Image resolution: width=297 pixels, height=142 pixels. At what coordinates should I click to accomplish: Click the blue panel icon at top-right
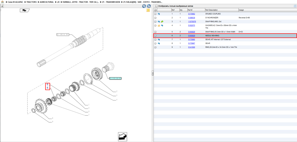(x=295, y=6)
